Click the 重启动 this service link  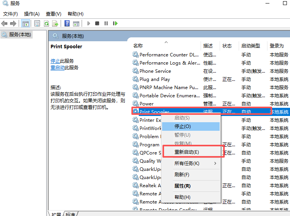58,68
